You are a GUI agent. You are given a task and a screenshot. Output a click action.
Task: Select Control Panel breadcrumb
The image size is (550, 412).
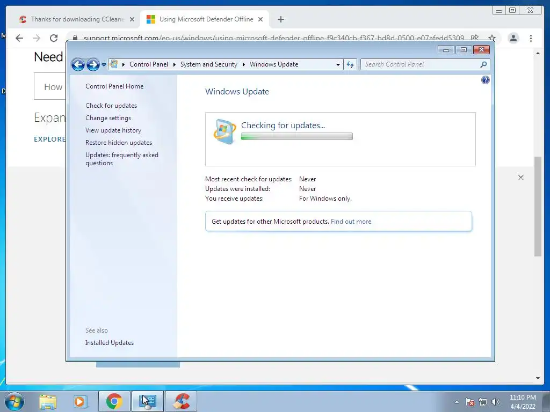point(149,64)
